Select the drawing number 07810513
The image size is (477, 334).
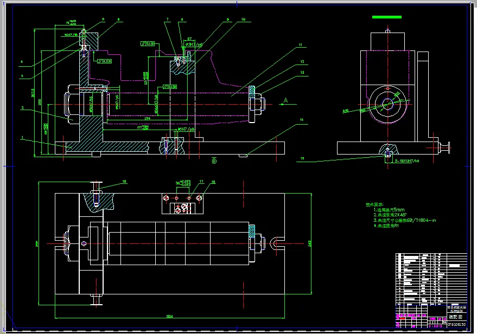456,324
